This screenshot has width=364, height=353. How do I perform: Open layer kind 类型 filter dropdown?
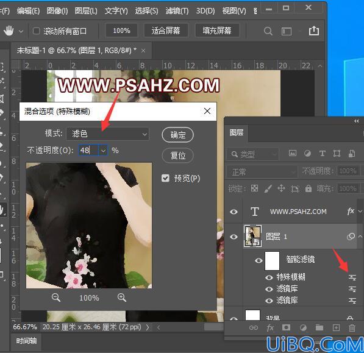pyautogui.click(x=252, y=154)
